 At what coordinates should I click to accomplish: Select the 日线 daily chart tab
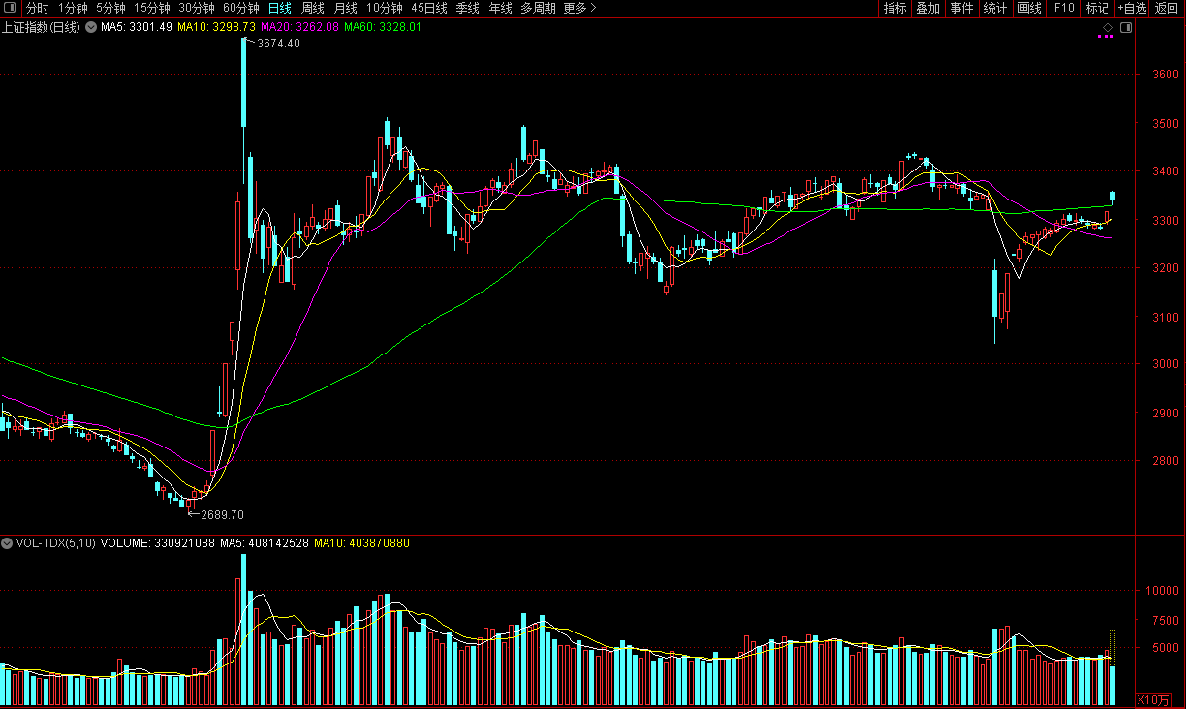(279, 8)
